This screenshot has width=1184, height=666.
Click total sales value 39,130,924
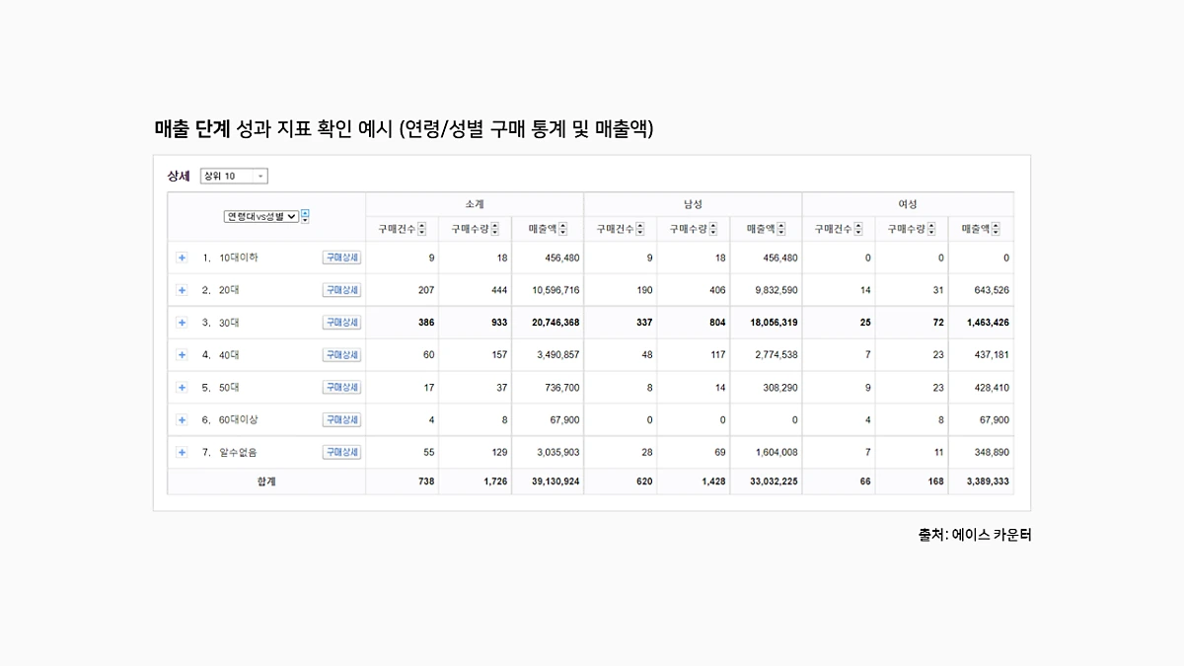[x=555, y=481]
